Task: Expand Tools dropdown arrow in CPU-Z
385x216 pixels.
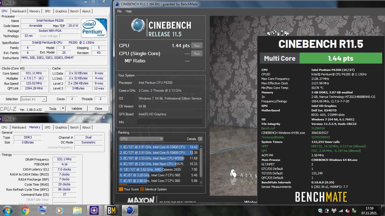Action: 63,109
